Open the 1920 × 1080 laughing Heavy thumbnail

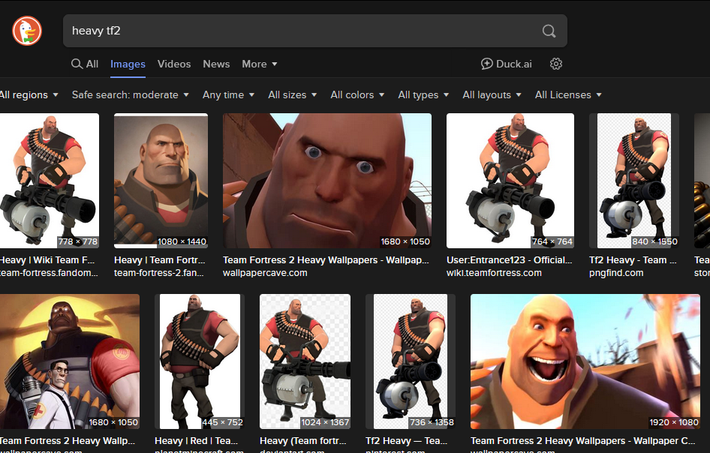click(585, 361)
